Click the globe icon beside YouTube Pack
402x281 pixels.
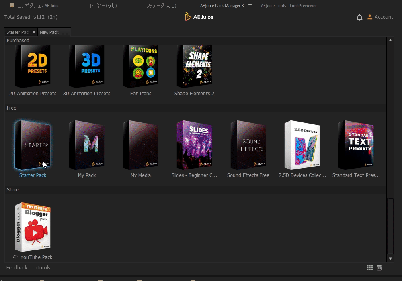click(15, 257)
